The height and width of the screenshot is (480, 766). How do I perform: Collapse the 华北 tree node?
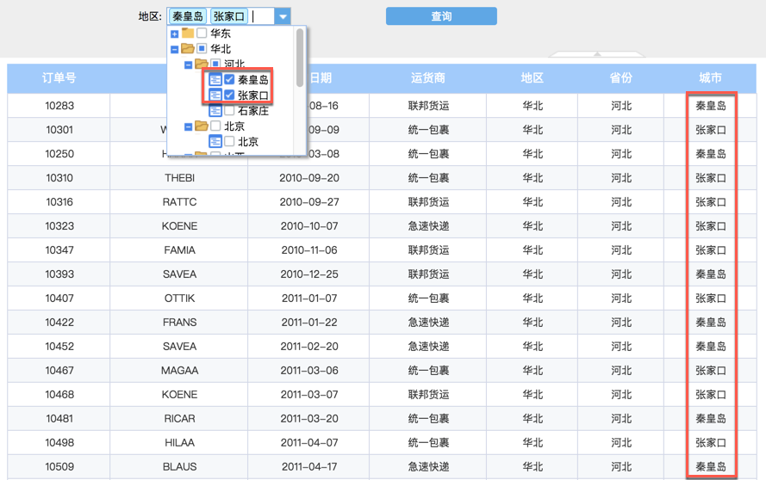(x=174, y=49)
